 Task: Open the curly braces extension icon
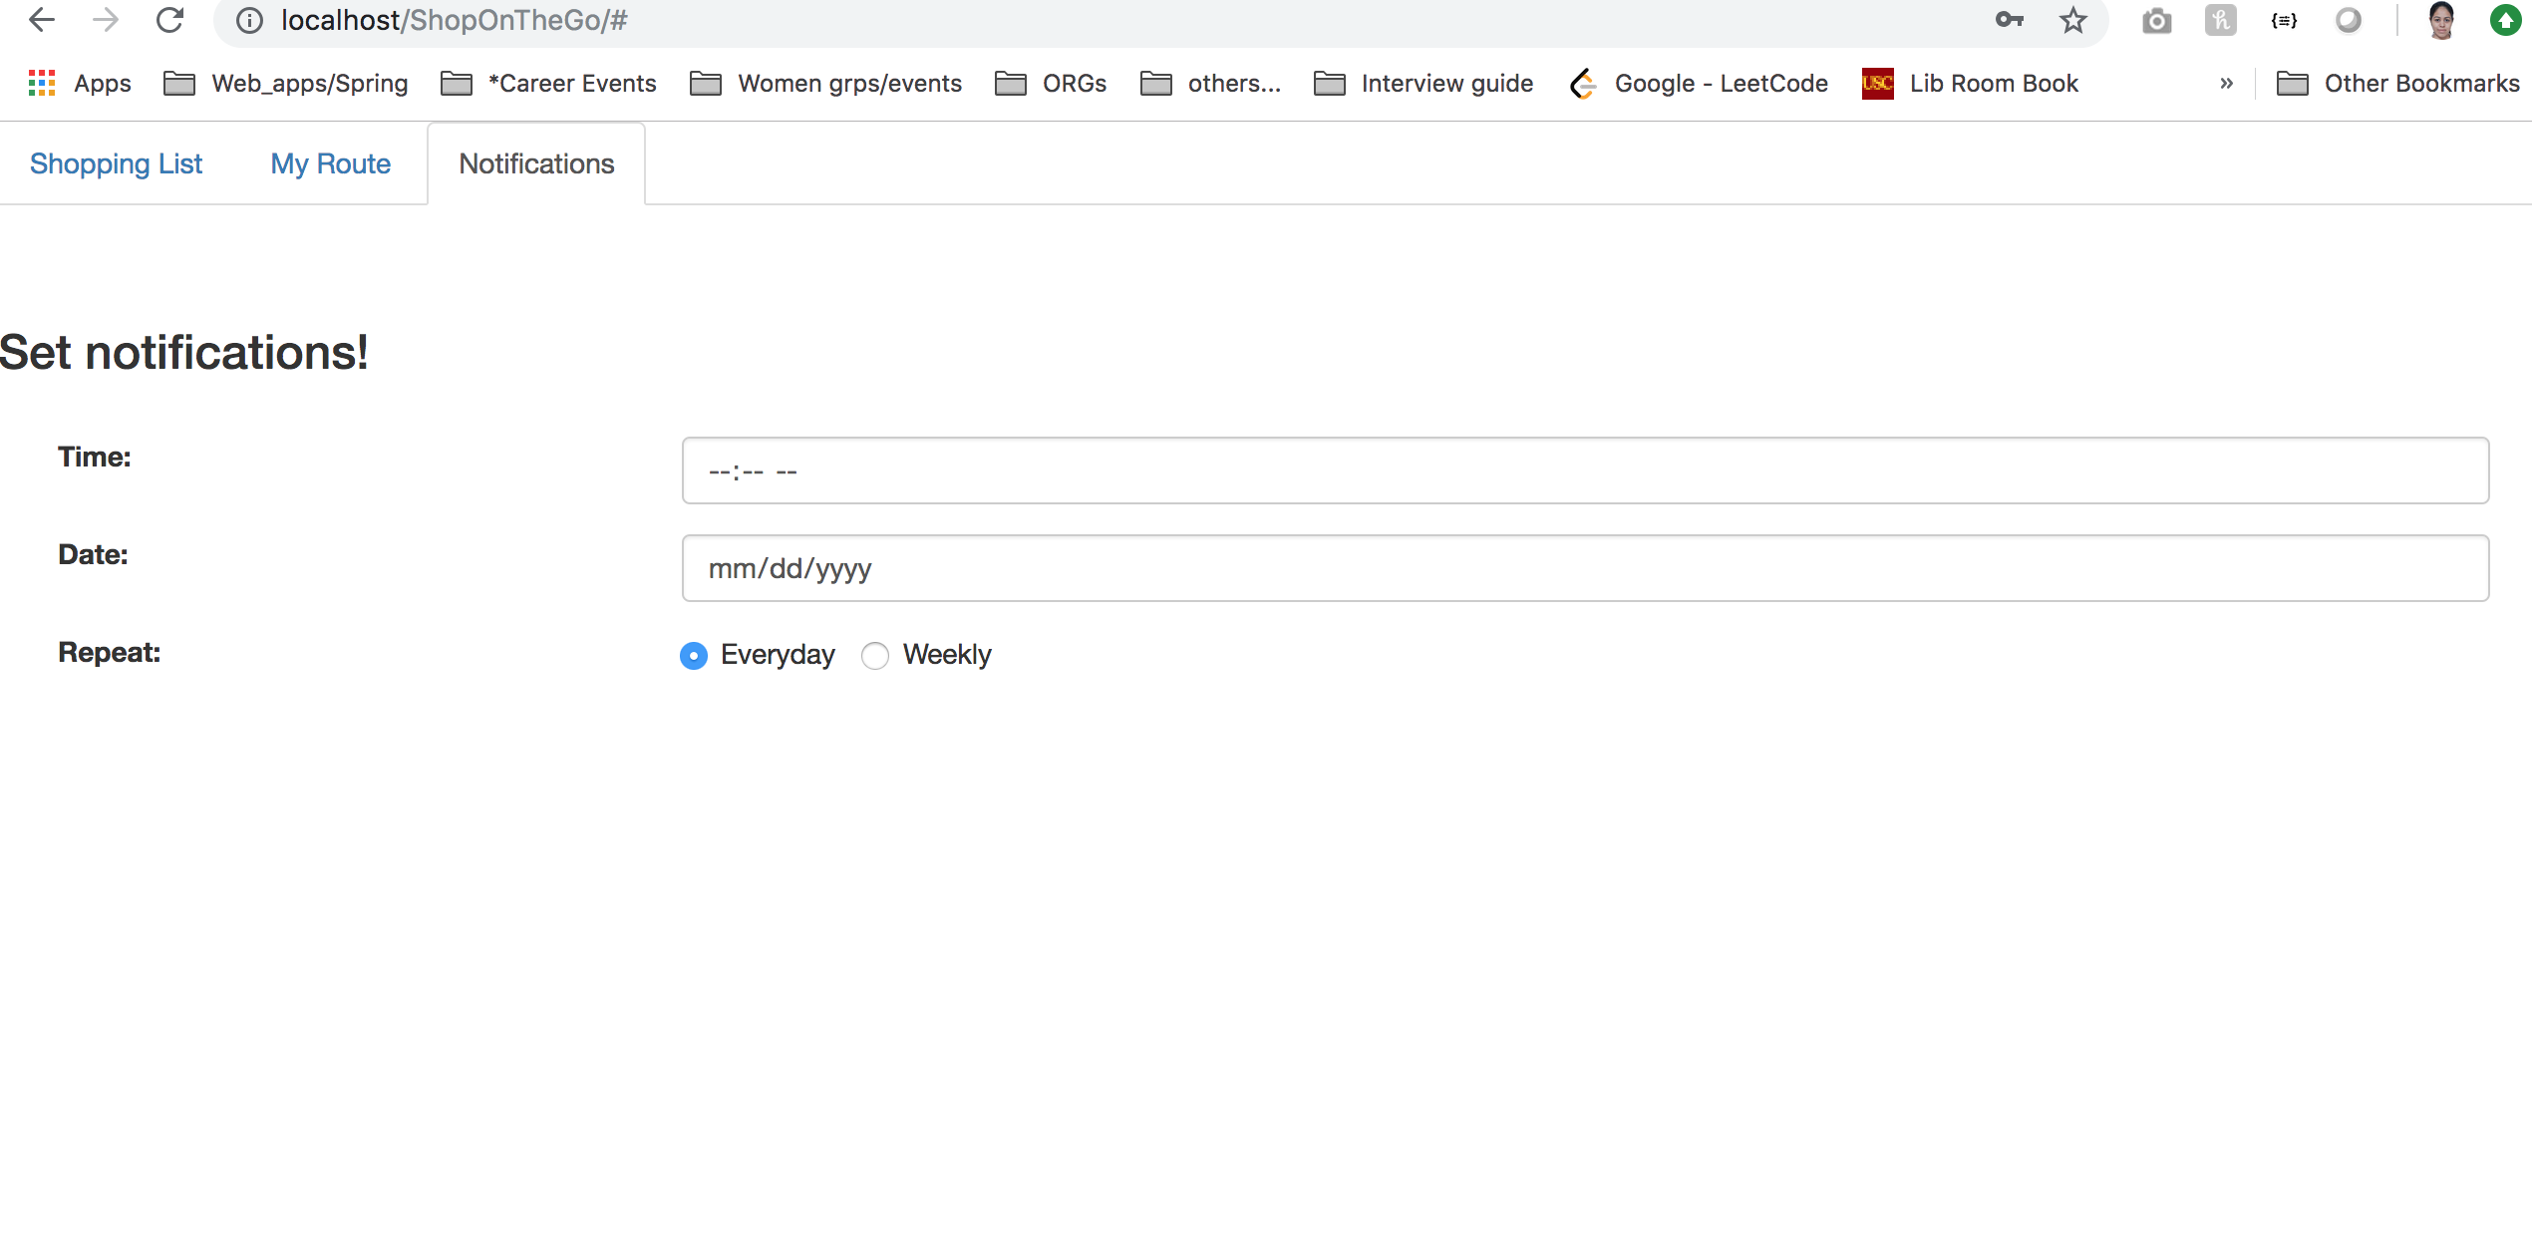2284,21
